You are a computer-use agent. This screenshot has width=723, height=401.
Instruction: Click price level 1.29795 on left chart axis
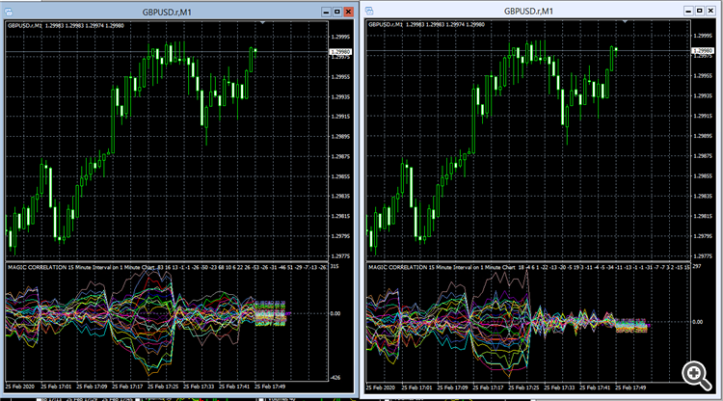340,236
